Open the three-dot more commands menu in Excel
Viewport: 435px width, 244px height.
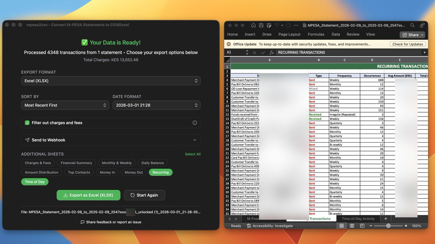click(297, 25)
